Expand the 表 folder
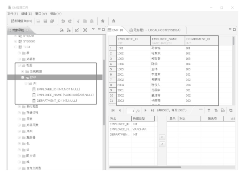 pos(19,53)
